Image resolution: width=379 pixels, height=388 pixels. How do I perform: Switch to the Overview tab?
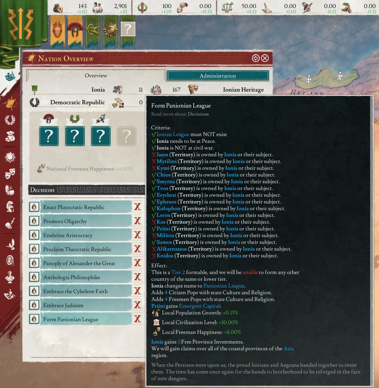tap(96, 76)
